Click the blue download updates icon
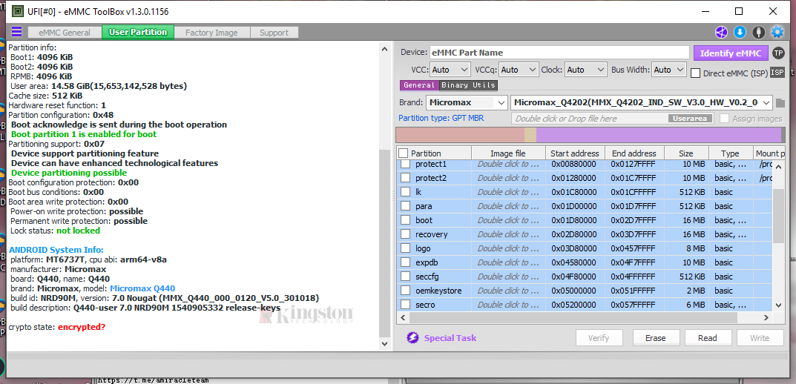Viewport: 796px width, 384px height. [740, 32]
